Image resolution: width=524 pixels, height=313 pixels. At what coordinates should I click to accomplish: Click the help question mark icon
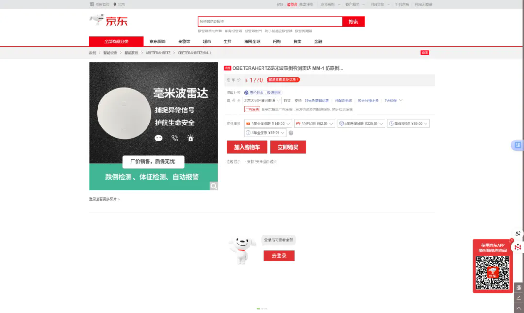pos(291,133)
